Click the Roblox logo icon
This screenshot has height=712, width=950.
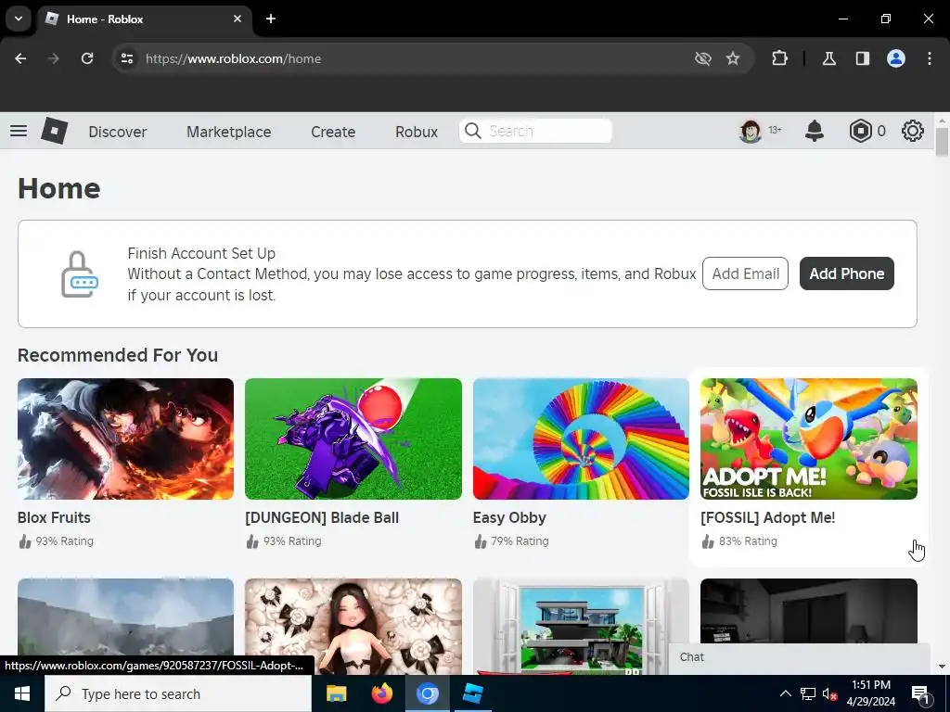tap(55, 131)
